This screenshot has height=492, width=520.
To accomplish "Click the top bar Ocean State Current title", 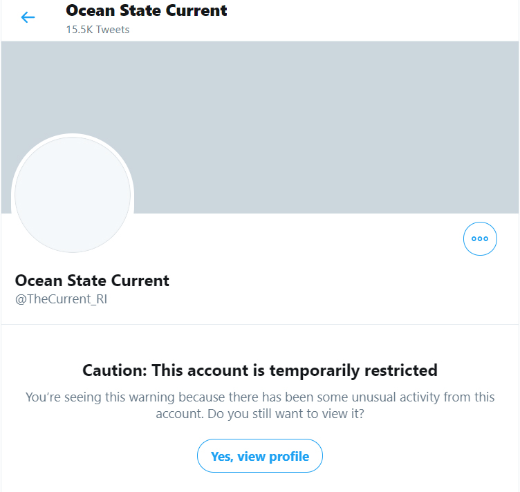I will pos(147,10).
